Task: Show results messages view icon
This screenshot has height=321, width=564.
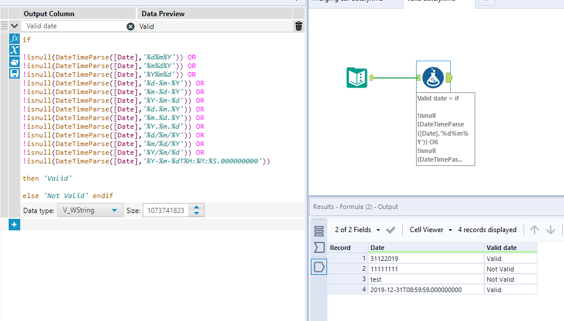Action: click(x=319, y=231)
